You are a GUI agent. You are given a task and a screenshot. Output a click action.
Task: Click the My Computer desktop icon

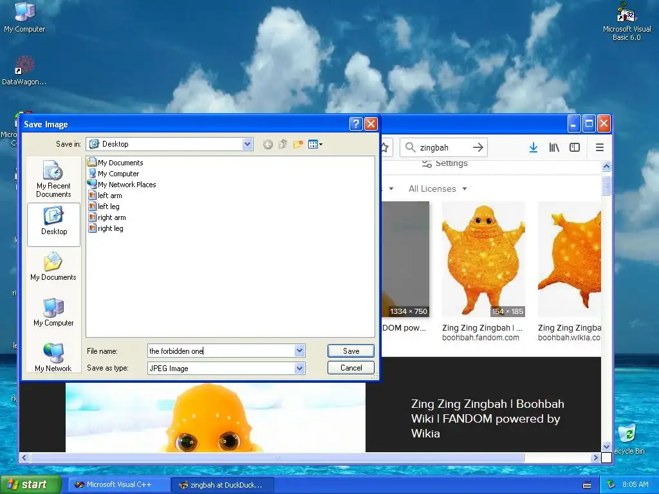point(24,17)
